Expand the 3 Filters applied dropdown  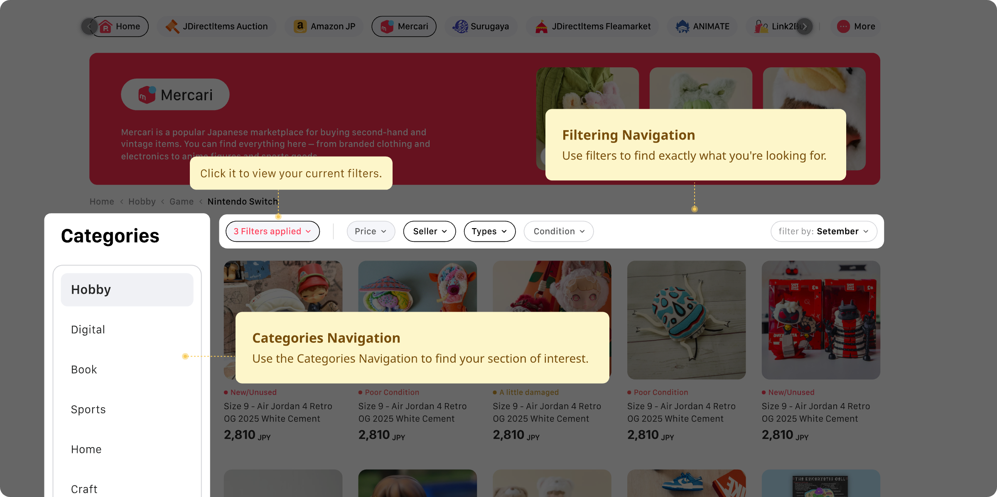273,231
